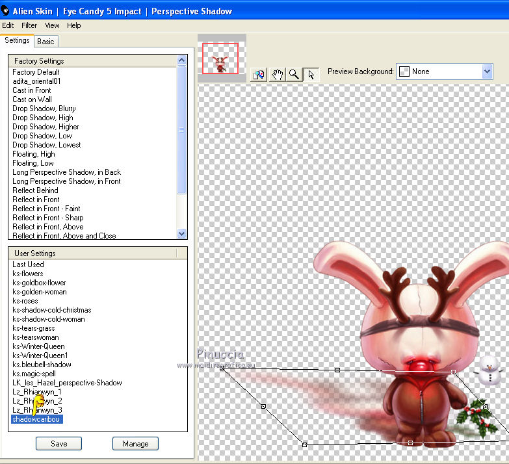Screen dimensions: 509x464
Task: Select the ks-tears-grass user setting
Action: (33, 328)
